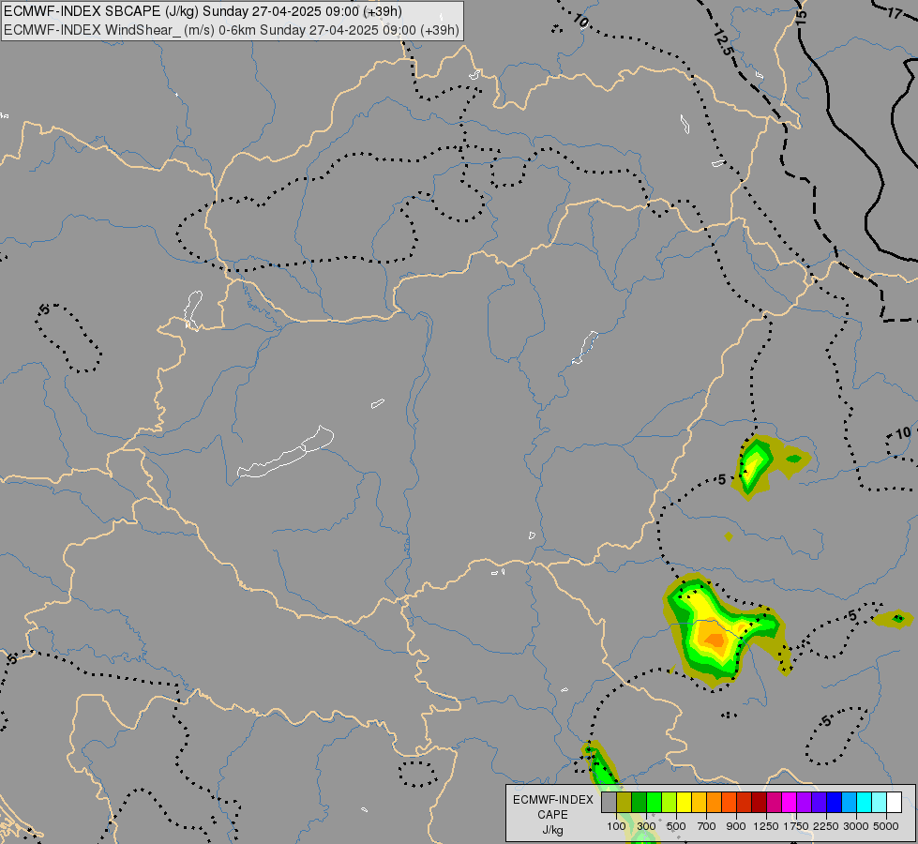Click the 'ECMWF-INDEX WindShear_ (m/s) 0-6km' title line
Viewport: 918px width, 844px height.
232,30
